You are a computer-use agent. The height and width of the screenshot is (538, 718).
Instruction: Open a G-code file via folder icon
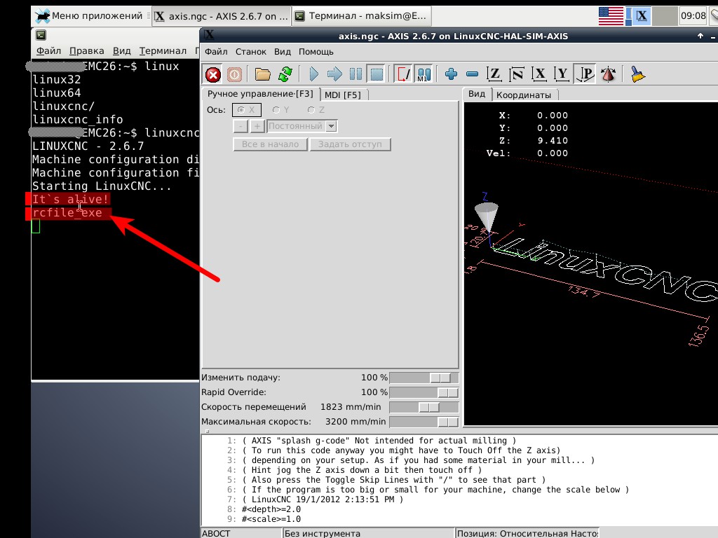[x=262, y=74]
